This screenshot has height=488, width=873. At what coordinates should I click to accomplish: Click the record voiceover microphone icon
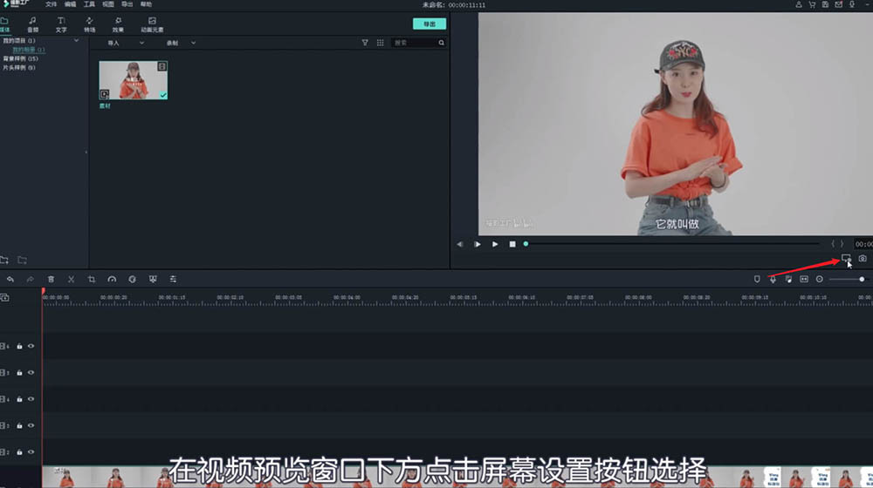pyautogui.click(x=773, y=279)
